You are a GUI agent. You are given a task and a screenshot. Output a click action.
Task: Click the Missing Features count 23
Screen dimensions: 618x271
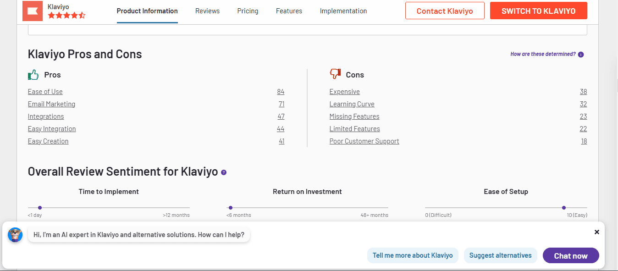(583, 116)
